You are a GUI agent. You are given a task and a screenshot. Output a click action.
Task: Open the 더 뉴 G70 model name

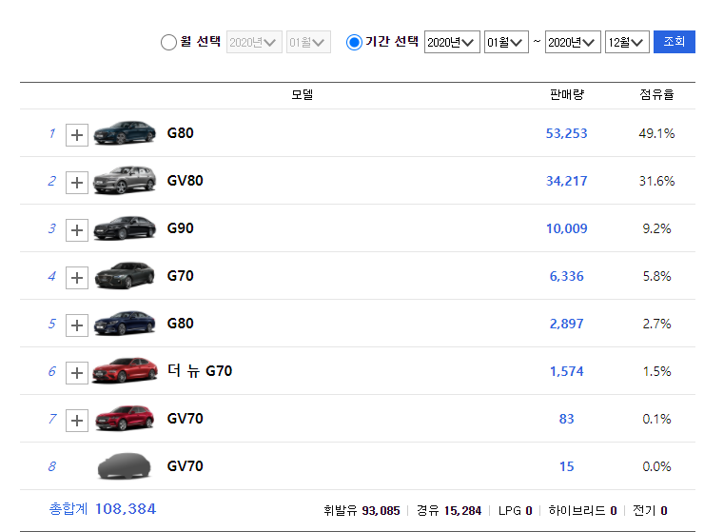click(200, 371)
